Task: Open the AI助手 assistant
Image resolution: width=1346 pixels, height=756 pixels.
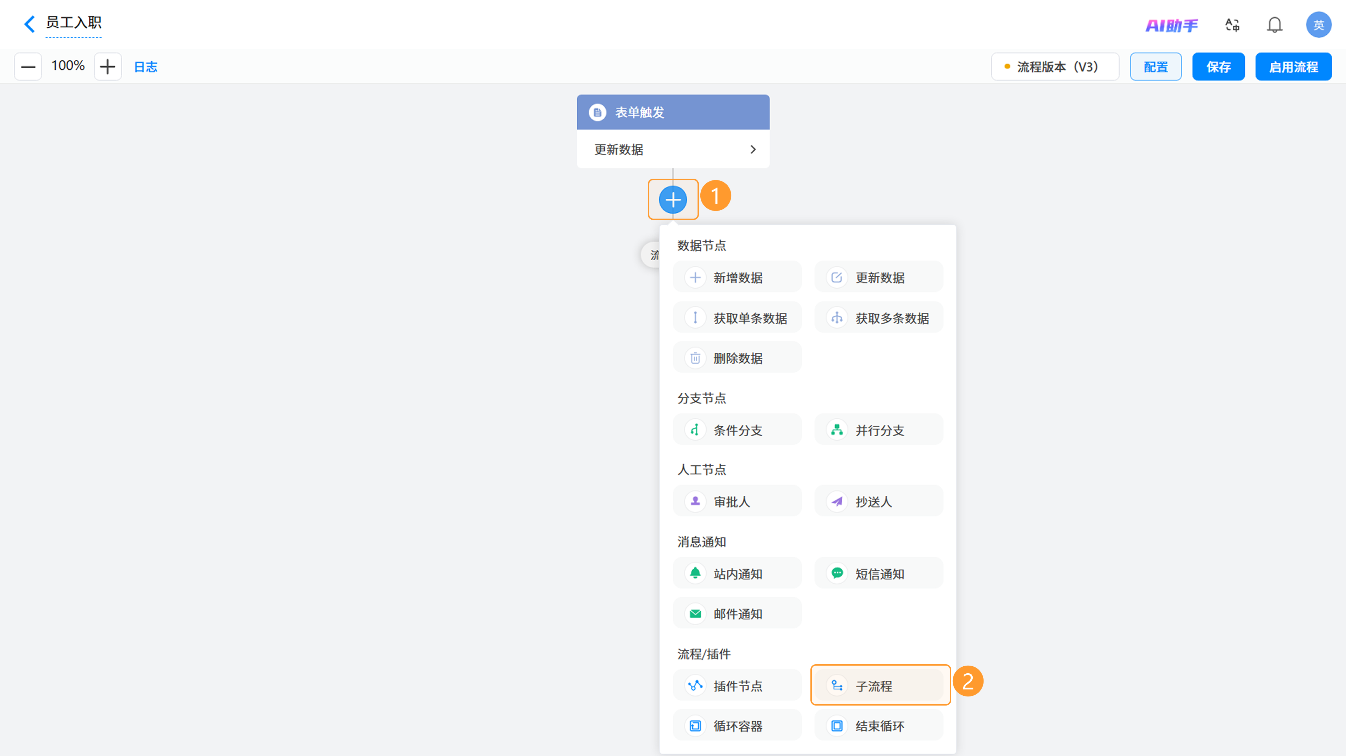Action: (x=1171, y=25)
